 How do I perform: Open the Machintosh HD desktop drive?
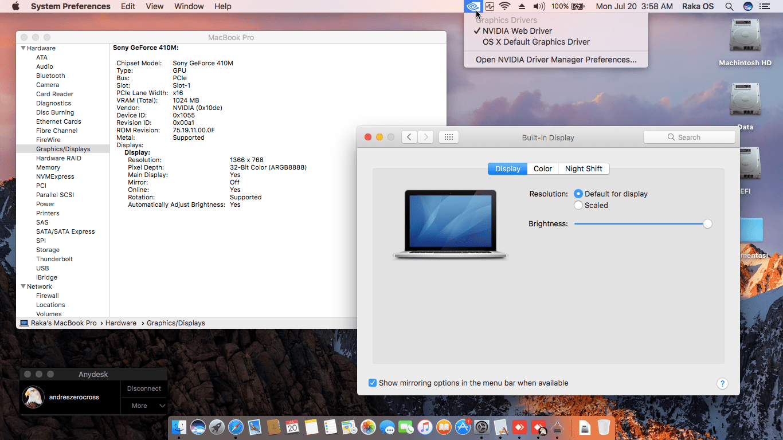745,41
